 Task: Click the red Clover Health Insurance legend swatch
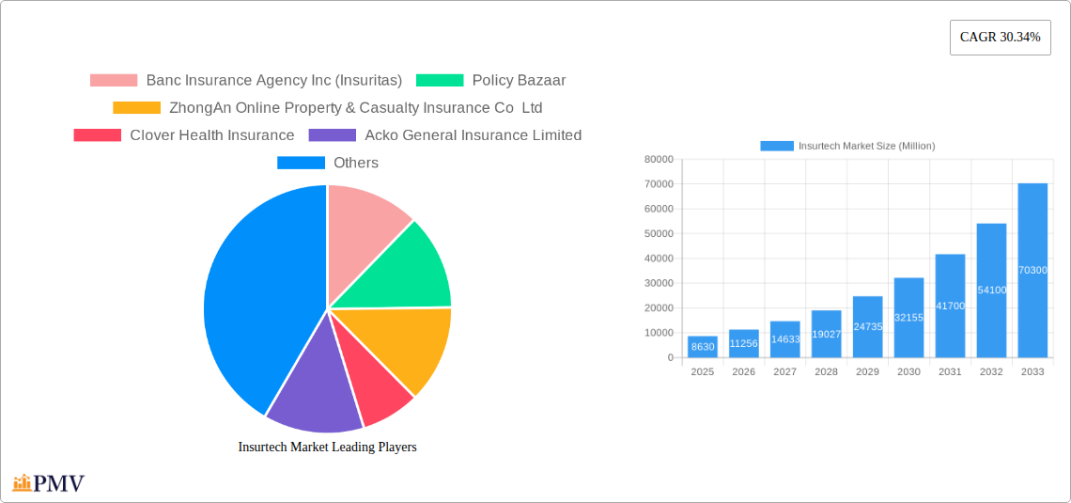[98, 135]
